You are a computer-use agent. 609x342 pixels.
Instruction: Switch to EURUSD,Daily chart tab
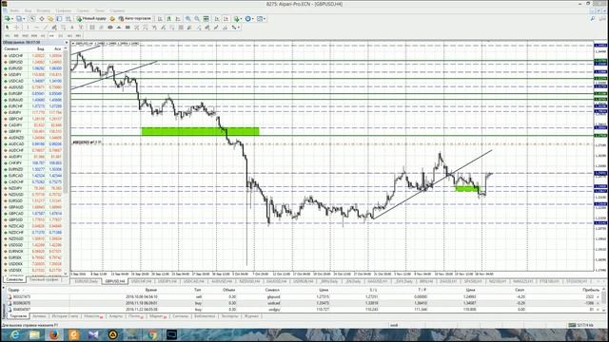(x=87, y=281)
